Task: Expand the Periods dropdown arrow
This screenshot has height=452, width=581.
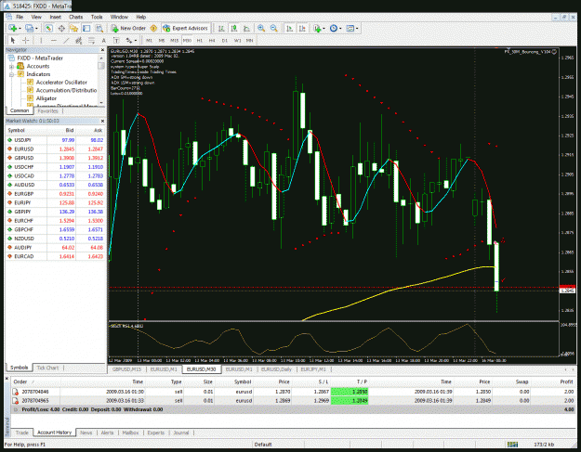Action: [340, 28]
